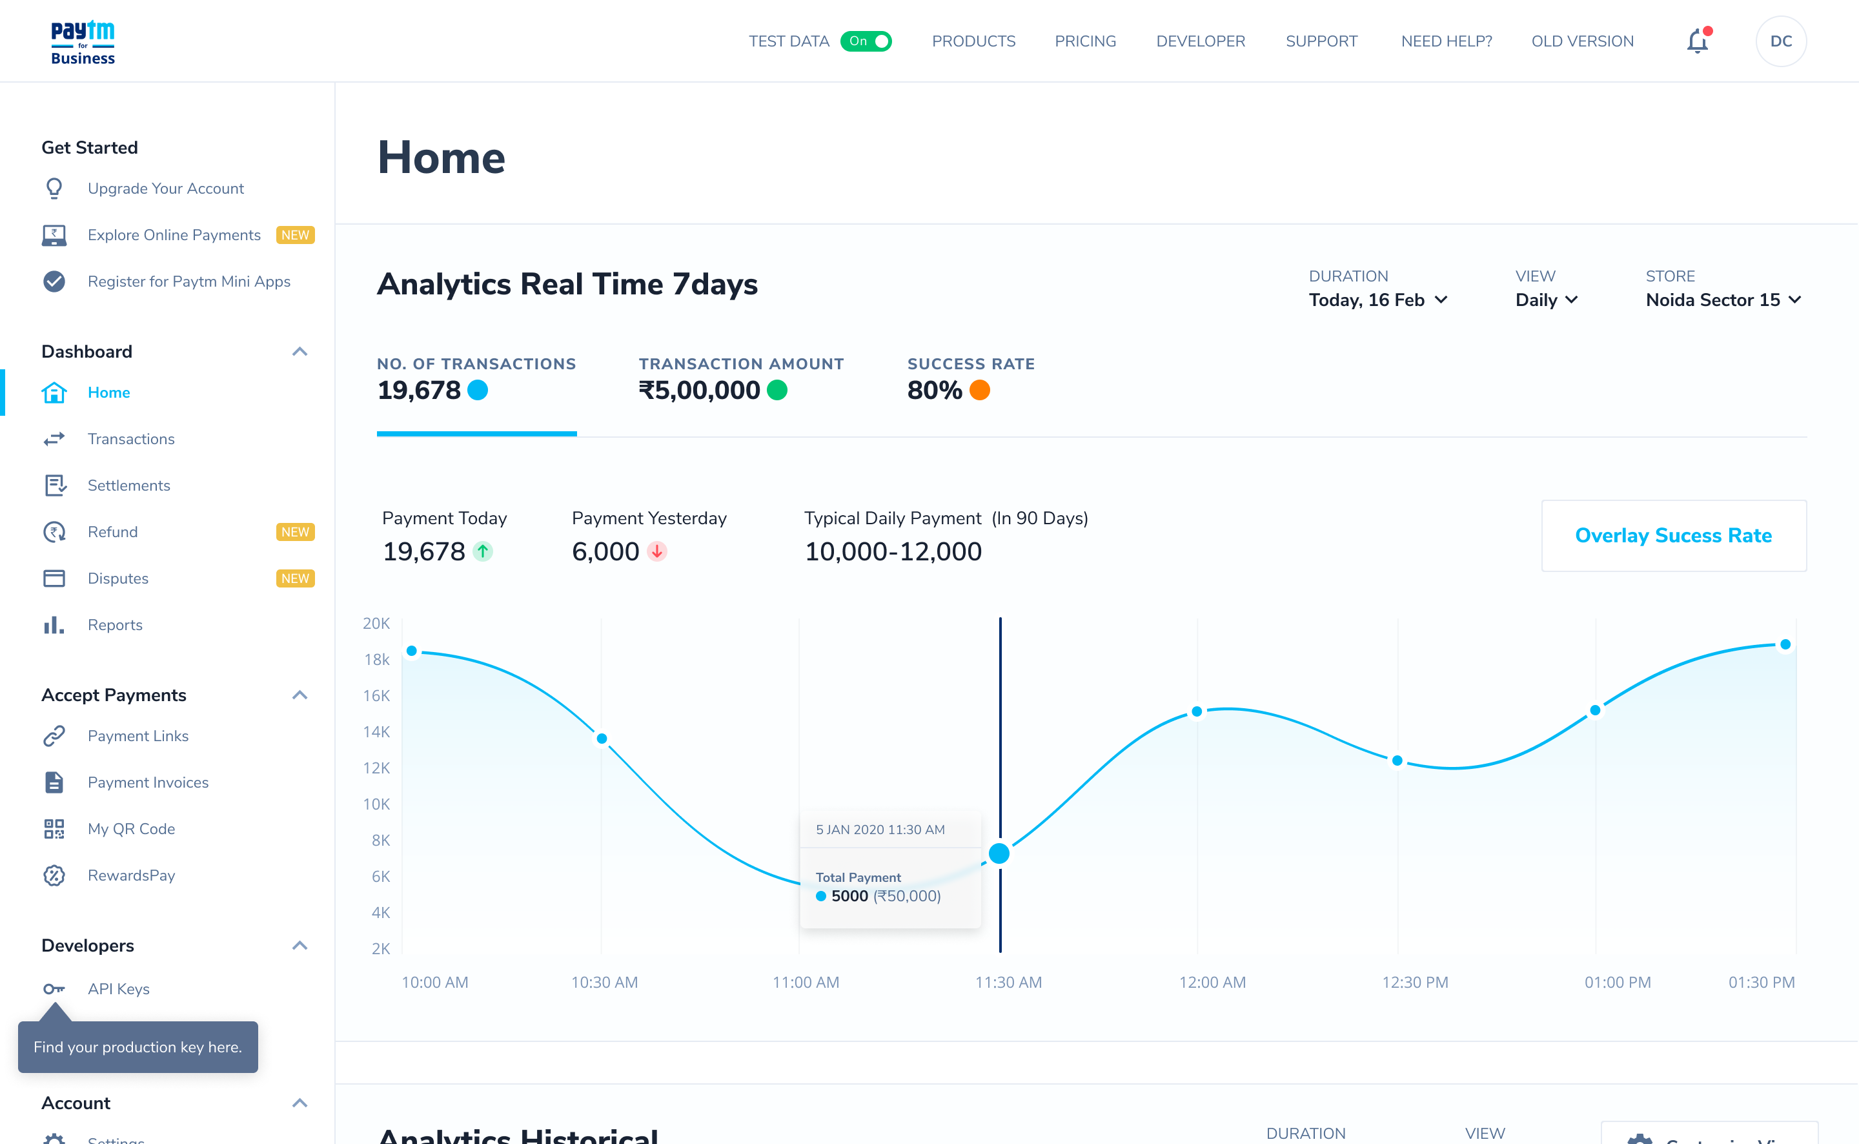Click the highlighted 11:30 AM chart data point
Viewport: 1859px width, 1144px height.
pyautogui.click(x=999, y=853)
